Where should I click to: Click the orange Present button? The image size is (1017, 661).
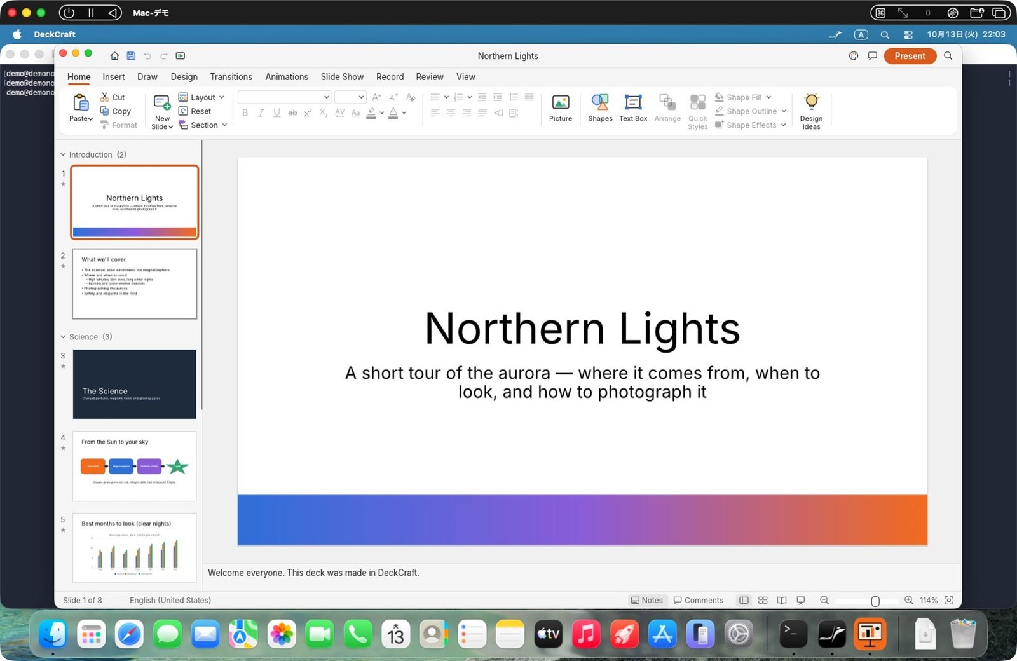(x=910, y=56)
